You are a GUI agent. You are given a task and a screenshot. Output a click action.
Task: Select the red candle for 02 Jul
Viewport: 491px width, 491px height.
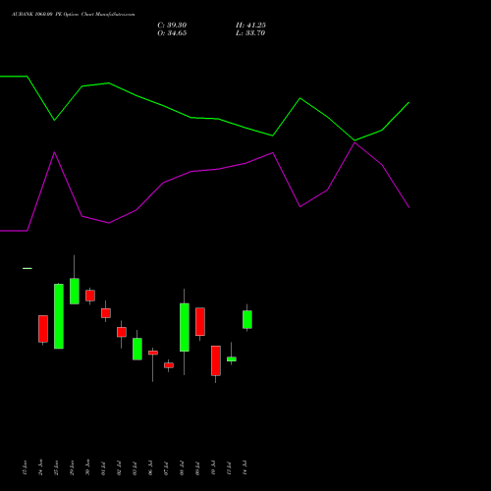point(122,332)
